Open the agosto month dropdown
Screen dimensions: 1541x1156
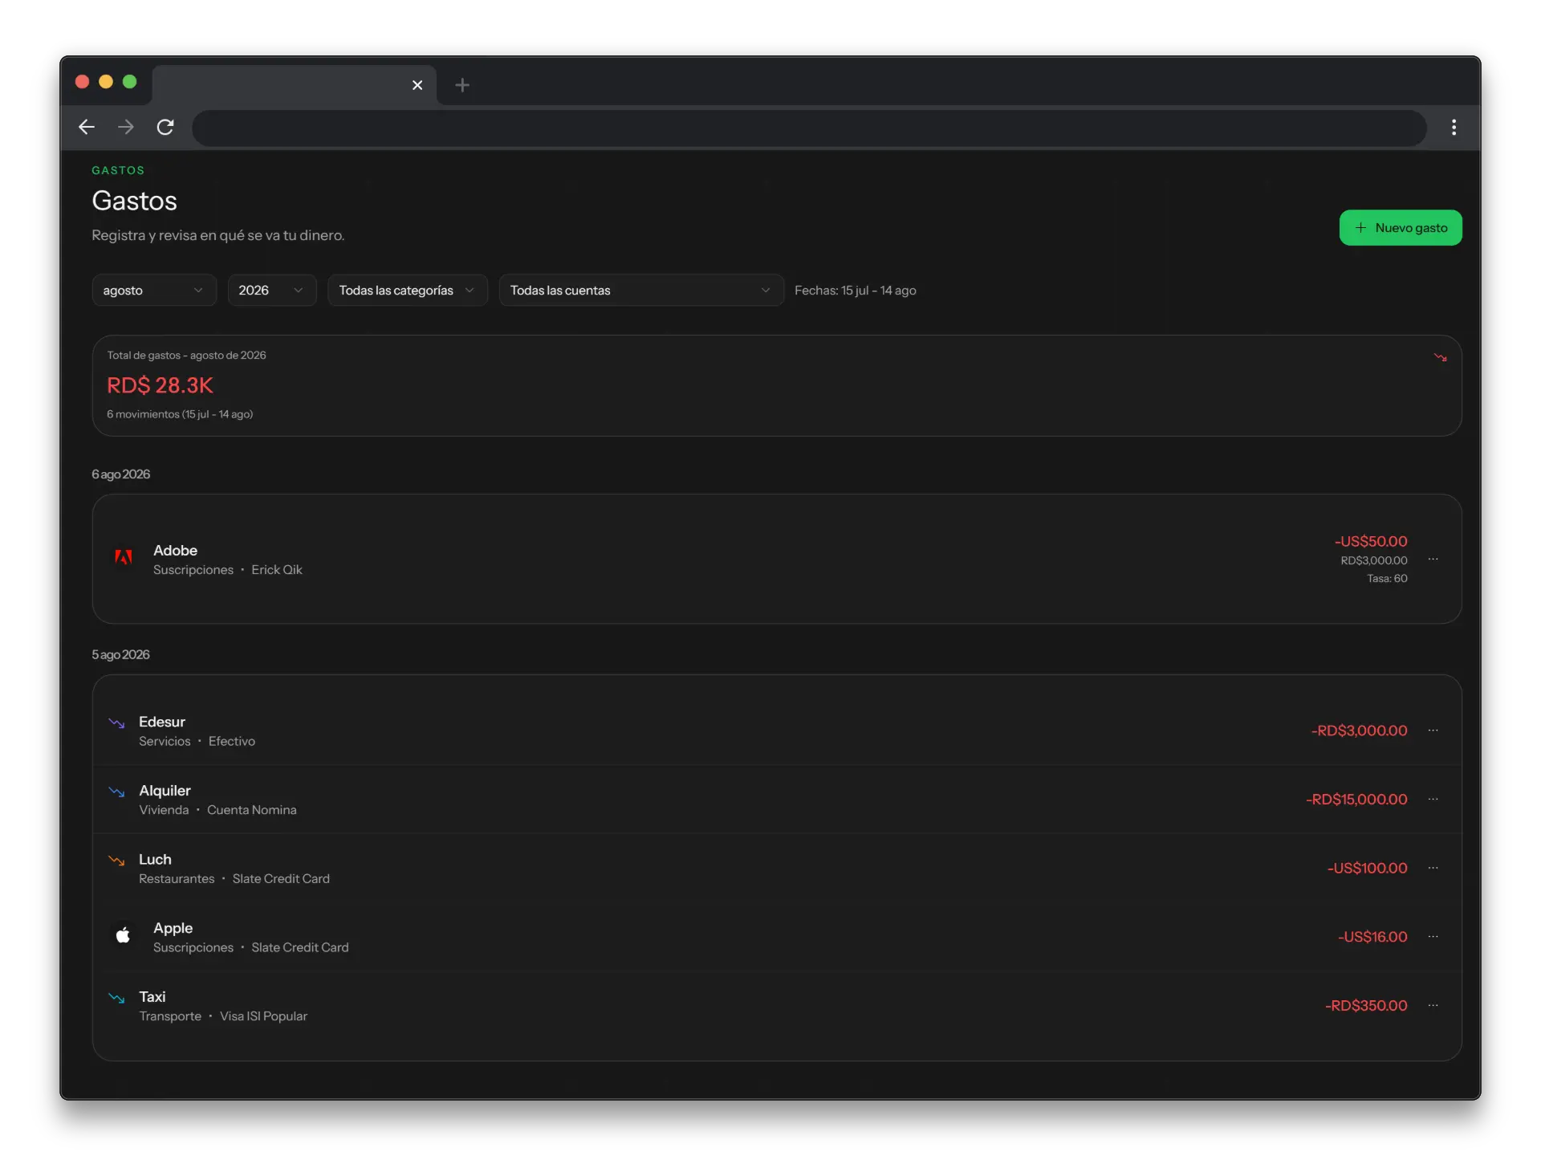(154, 290)
